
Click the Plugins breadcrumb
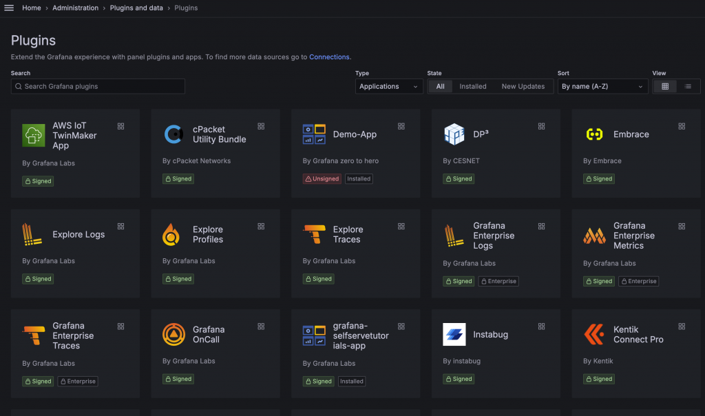186,8
